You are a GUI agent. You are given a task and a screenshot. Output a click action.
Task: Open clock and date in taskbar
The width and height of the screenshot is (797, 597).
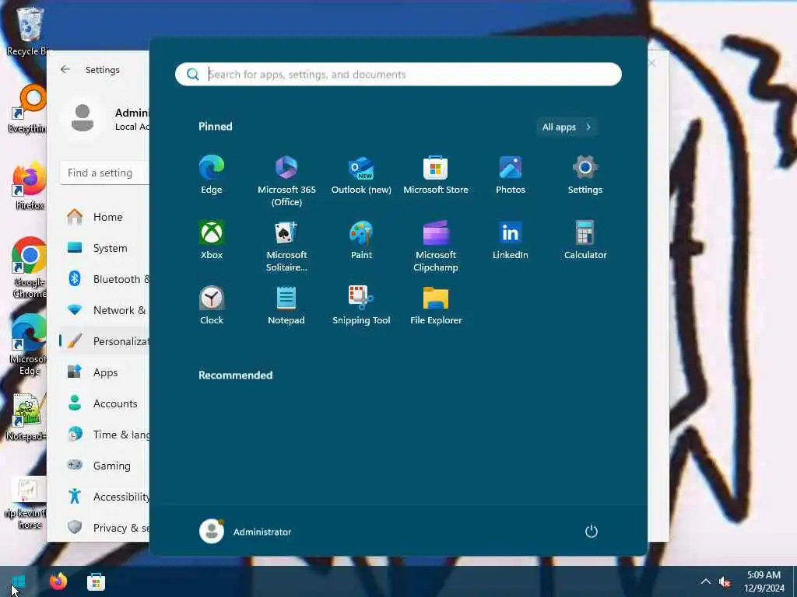[764, 581]
